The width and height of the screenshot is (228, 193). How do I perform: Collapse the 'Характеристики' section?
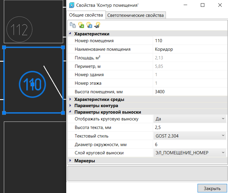[x=70, y=34]
